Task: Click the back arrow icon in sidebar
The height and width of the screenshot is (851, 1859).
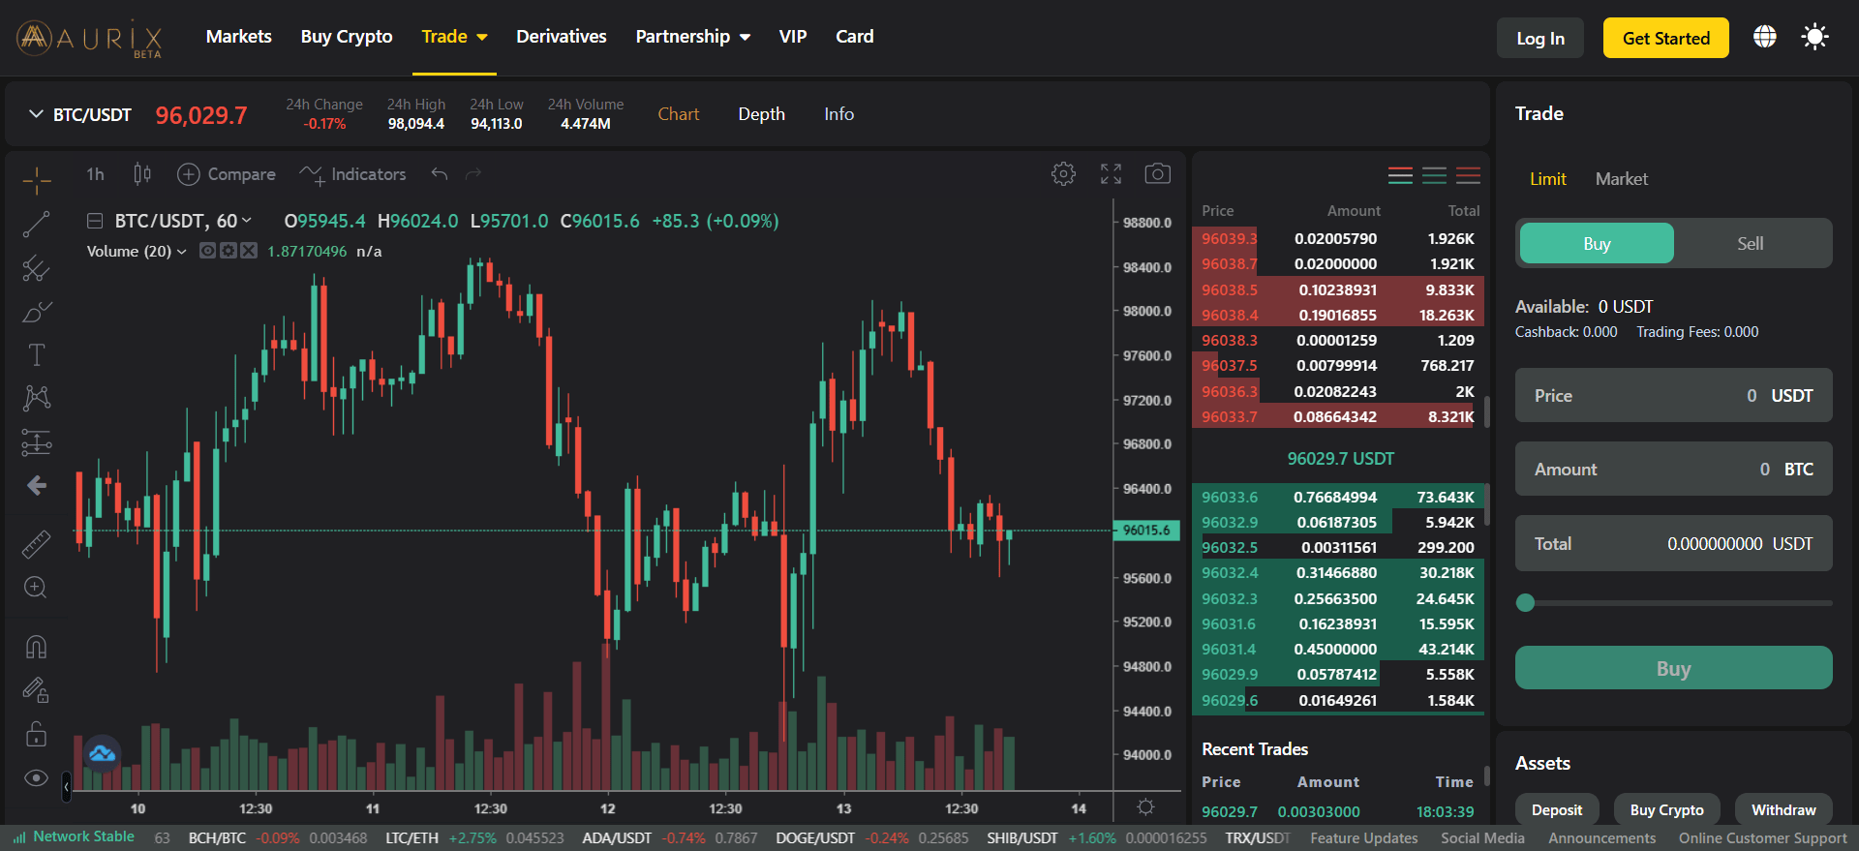Action: 37,485
